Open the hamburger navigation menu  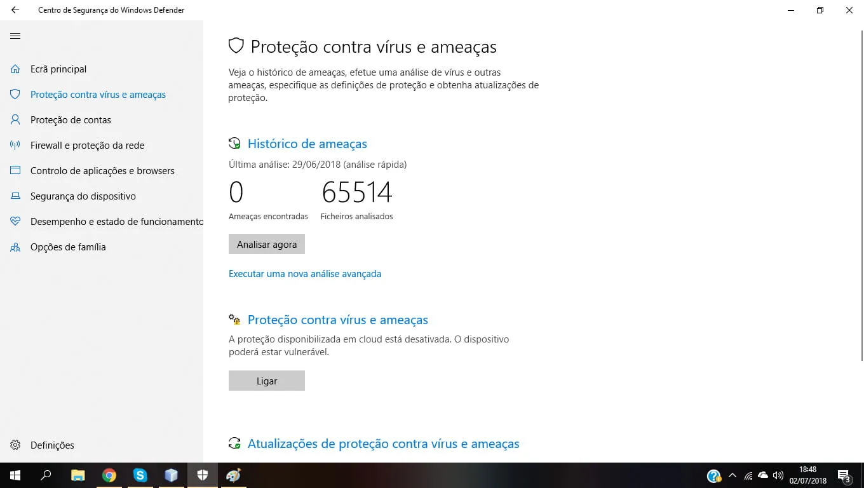15,36
